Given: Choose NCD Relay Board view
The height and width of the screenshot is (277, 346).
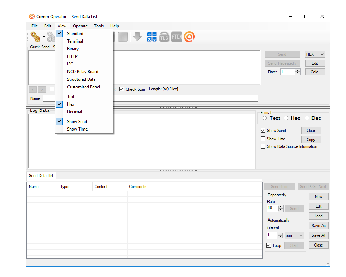Looking at the screenshot, I should tap(84, 72).
